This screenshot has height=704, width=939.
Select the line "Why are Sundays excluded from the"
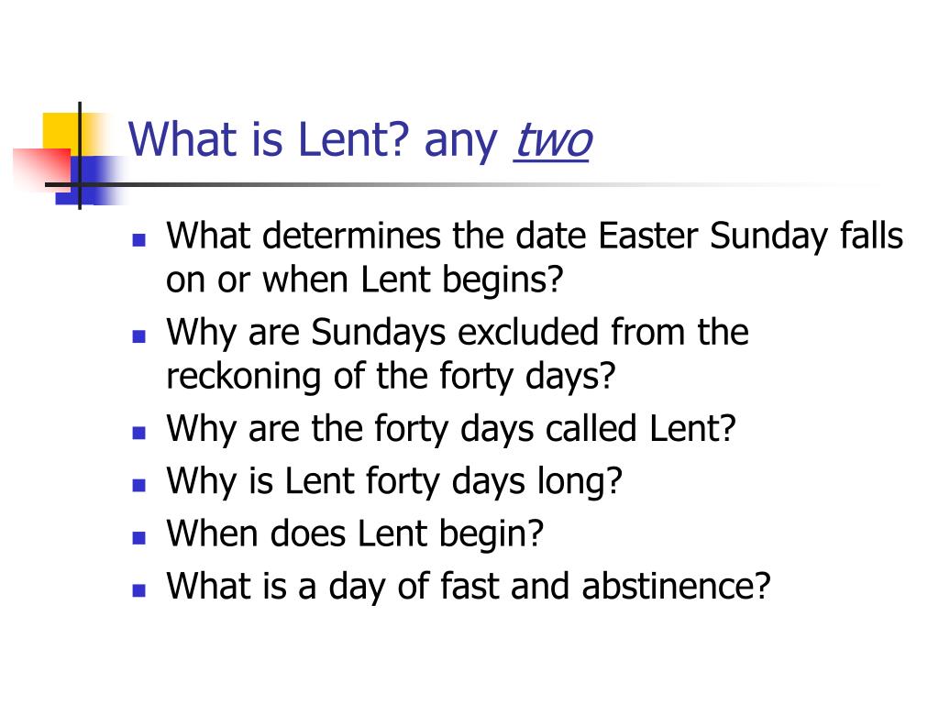(x=458, y=333)
